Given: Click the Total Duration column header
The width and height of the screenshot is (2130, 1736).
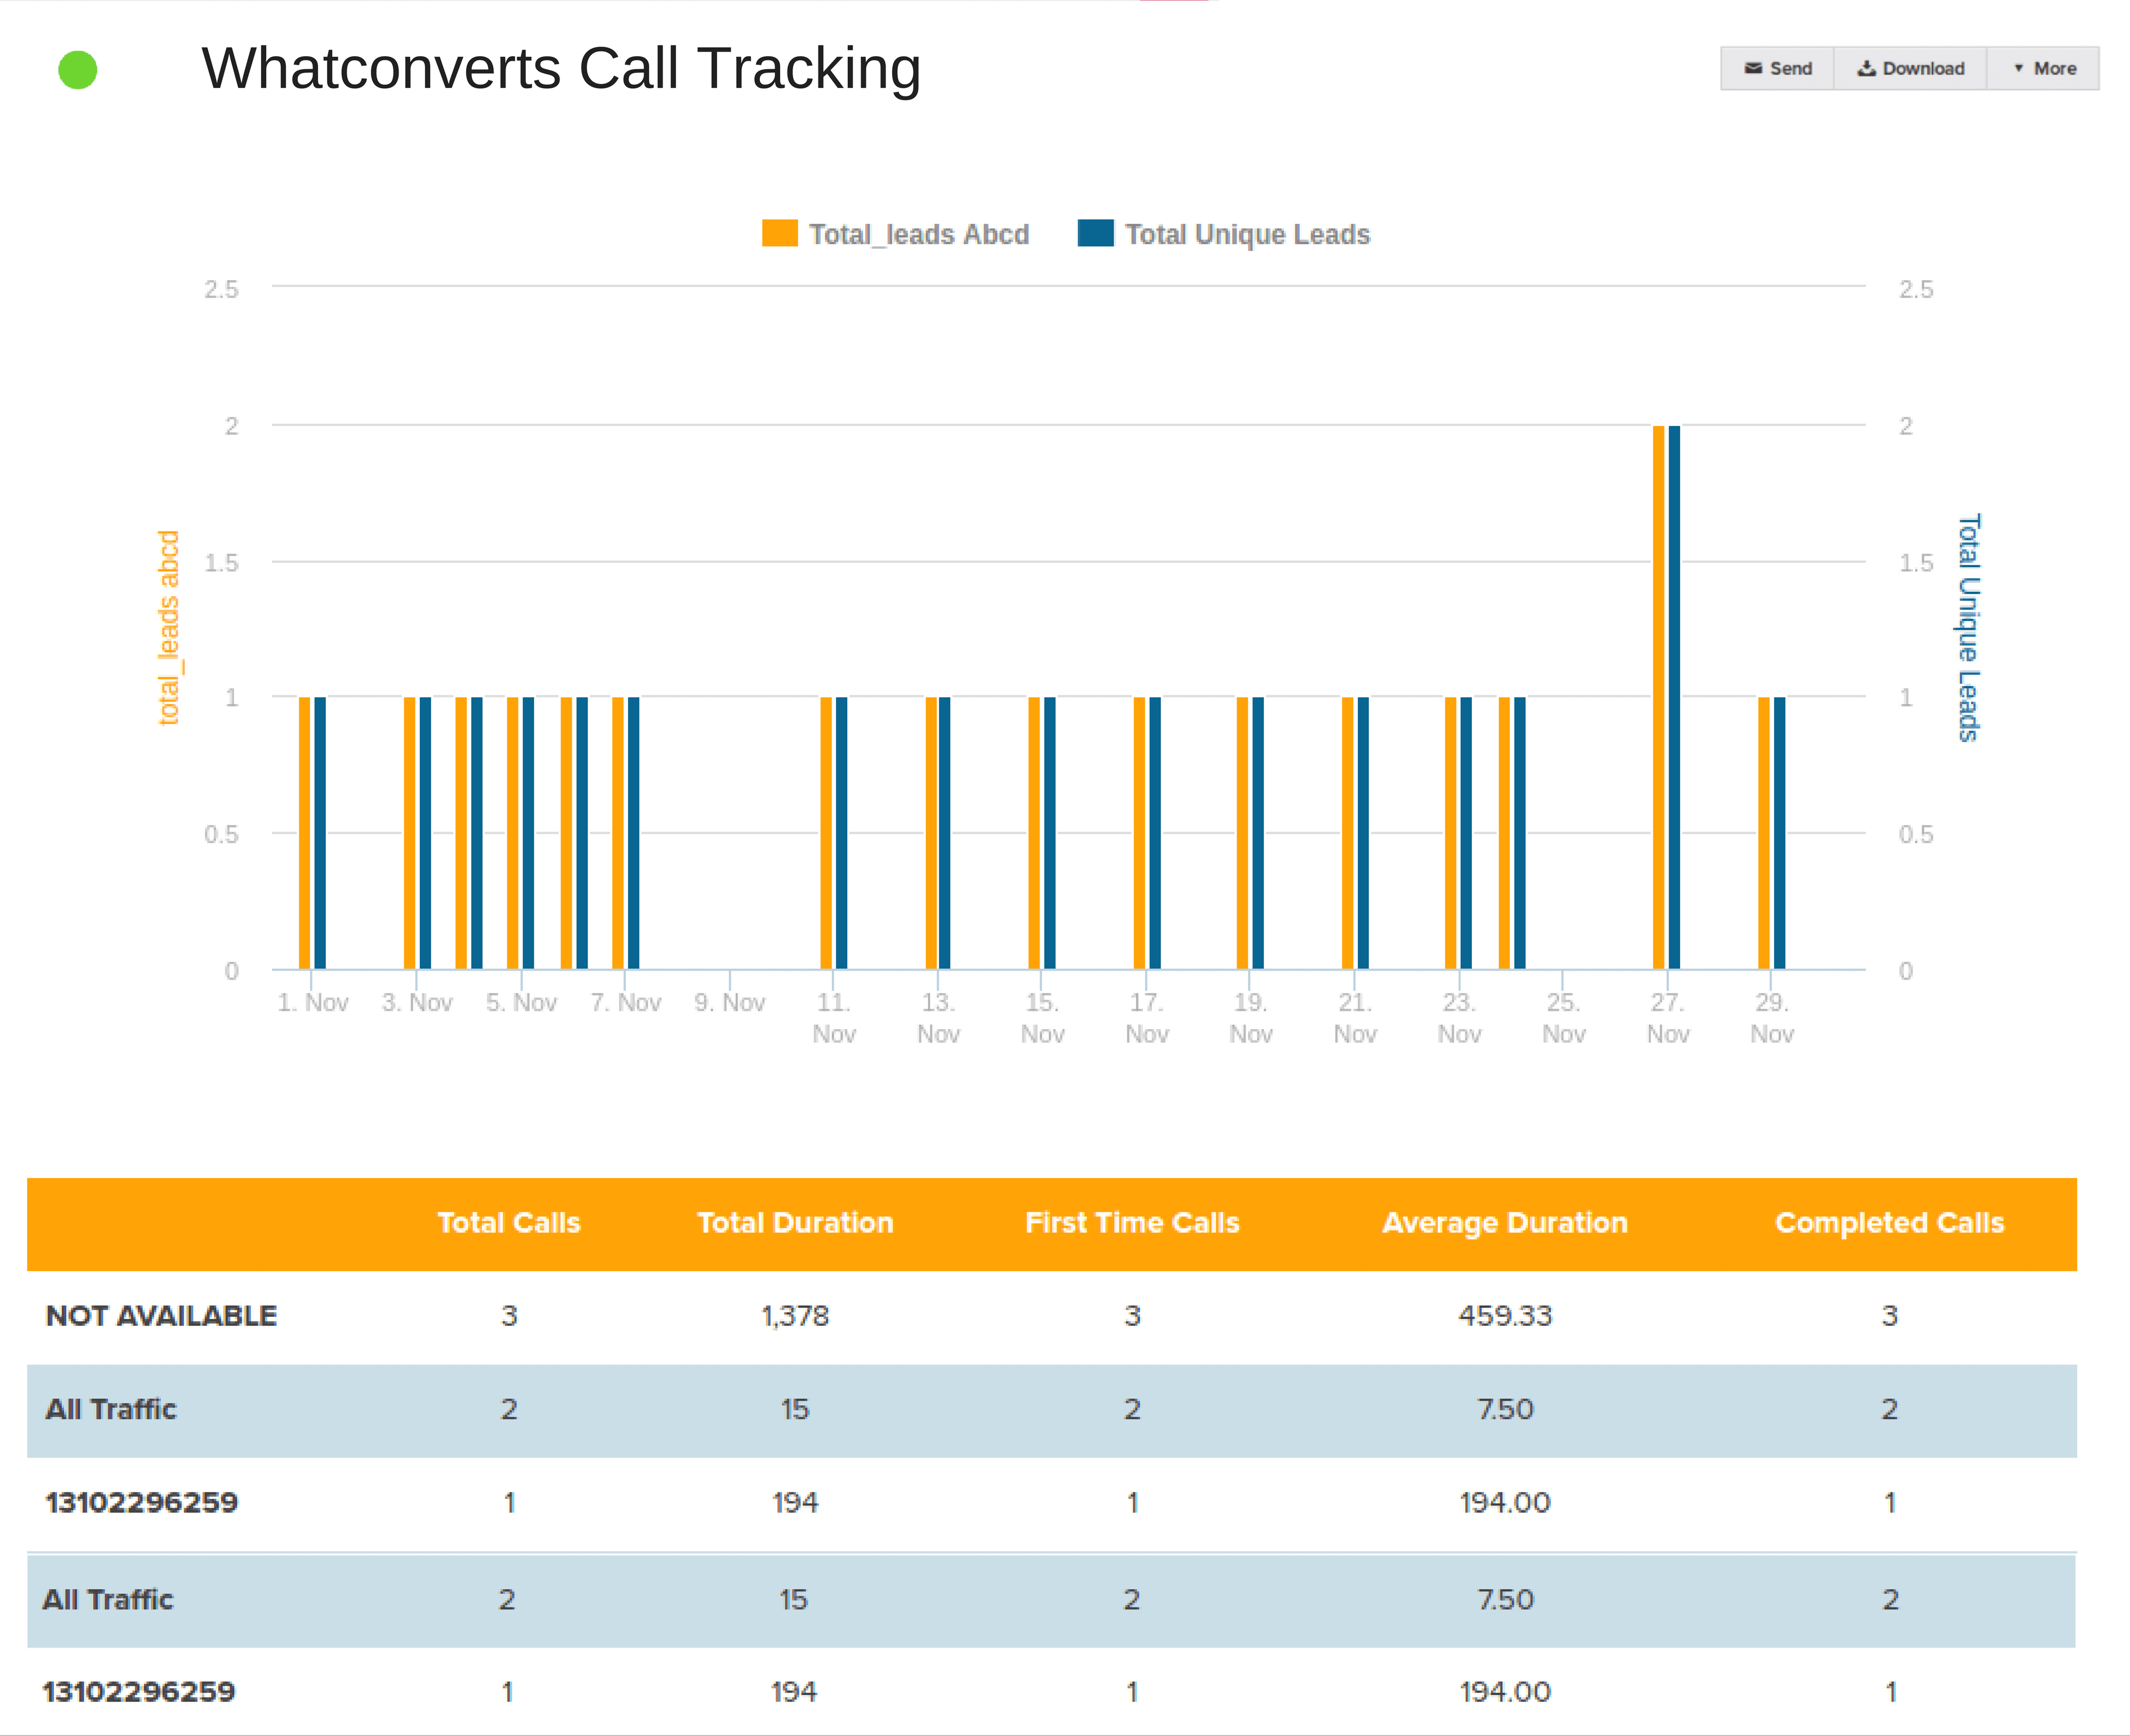Looking at the screenshot, I should [795, 1223].
